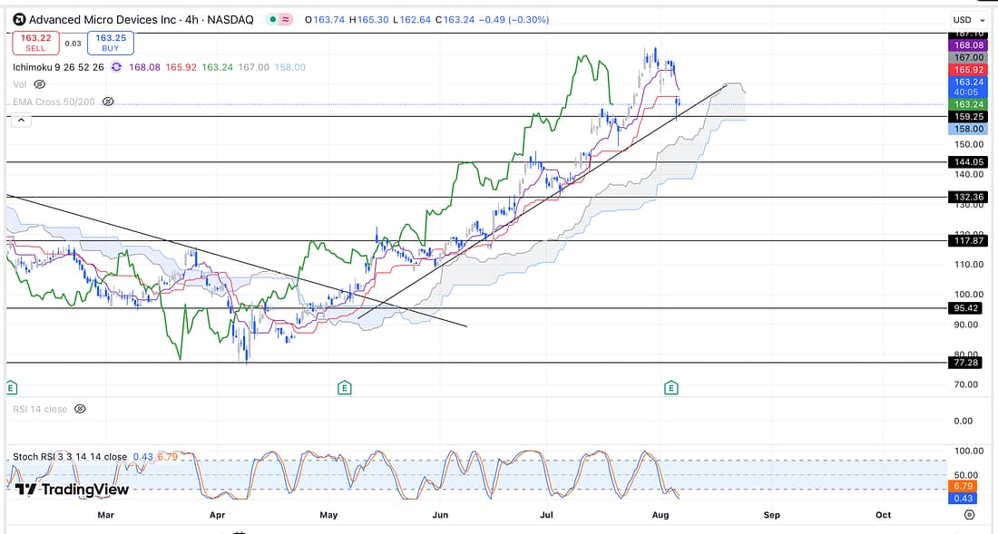Click the earnings marker under April
The image size is (998, 534).
coord(344,387)
